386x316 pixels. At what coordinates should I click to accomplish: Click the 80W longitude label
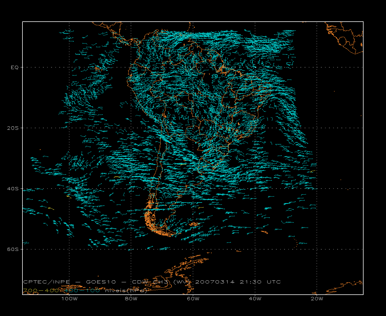pyautogui.click(x=131, y=299)
